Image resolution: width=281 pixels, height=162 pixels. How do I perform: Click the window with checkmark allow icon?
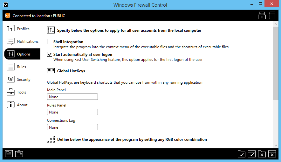[252, 154]
